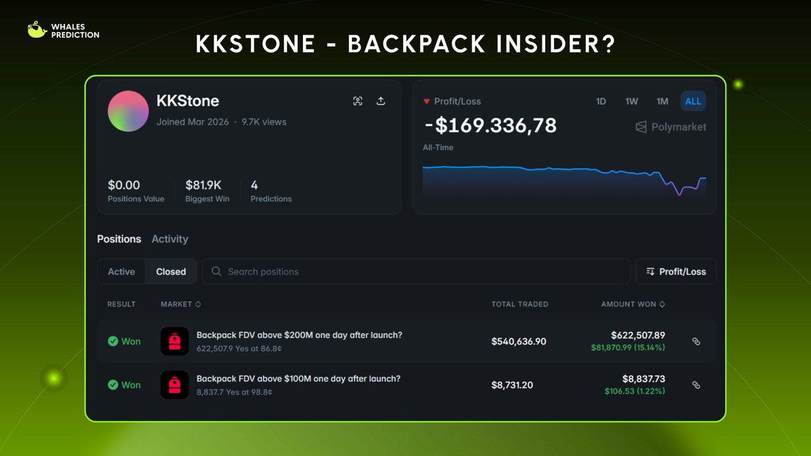Click the $81.9K Biggest Win stat
This screenshot has width=811, height=456.
click(207, 191)
